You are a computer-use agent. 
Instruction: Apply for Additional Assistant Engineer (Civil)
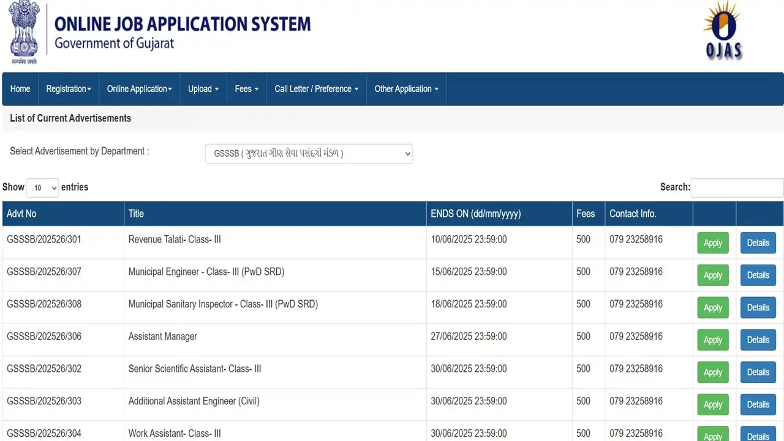[x=713, y=405]
